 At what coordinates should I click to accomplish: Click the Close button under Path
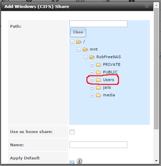[x=78, y=32]
